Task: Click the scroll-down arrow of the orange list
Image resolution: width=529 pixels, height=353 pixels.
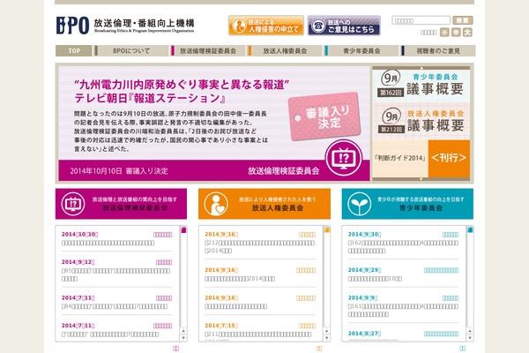Action: (326, 338)
